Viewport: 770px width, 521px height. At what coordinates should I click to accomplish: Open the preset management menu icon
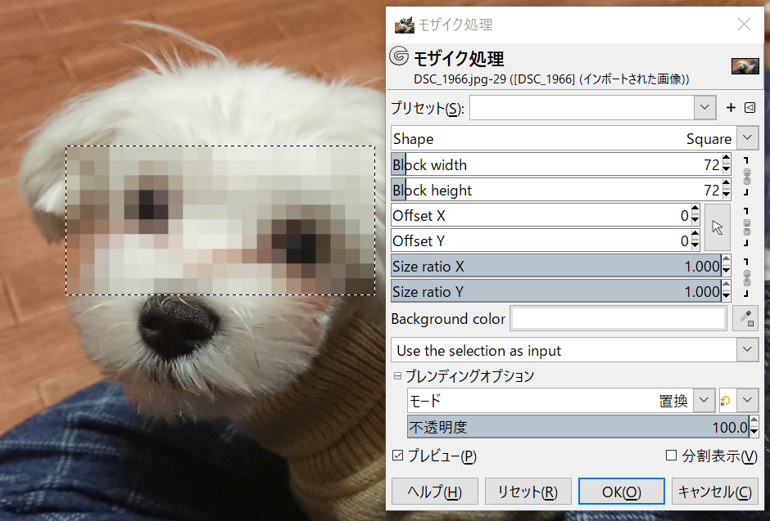point(750,108)
